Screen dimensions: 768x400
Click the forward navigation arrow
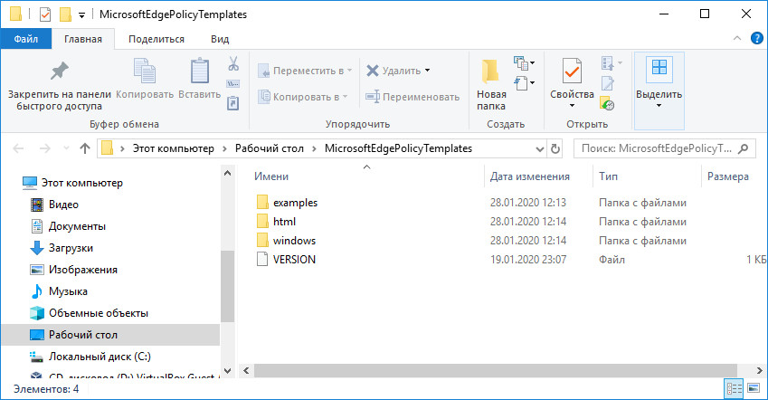click(44, 148)
